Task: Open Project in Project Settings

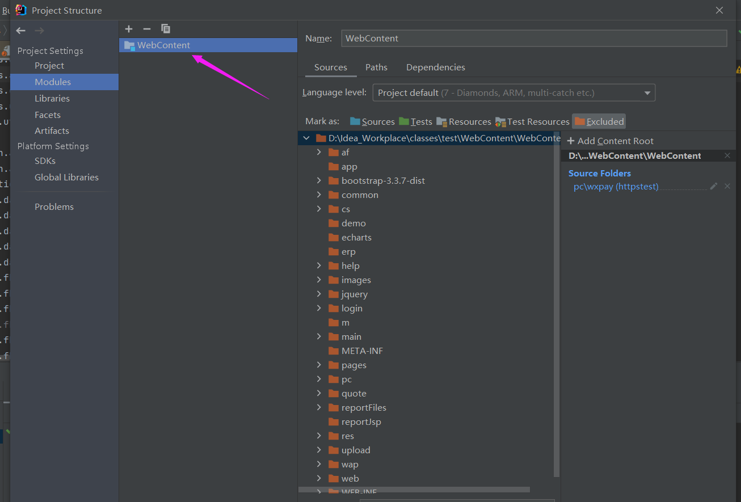Action: [49, 66]
